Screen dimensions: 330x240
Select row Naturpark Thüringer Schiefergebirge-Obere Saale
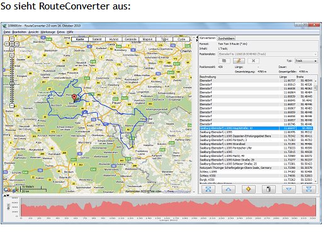pos(256,168)
